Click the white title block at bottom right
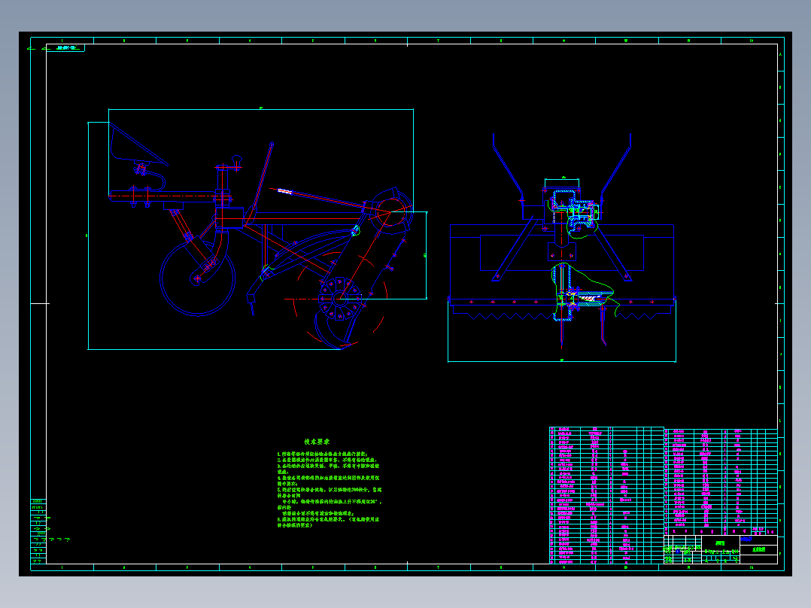 point(721,549)
